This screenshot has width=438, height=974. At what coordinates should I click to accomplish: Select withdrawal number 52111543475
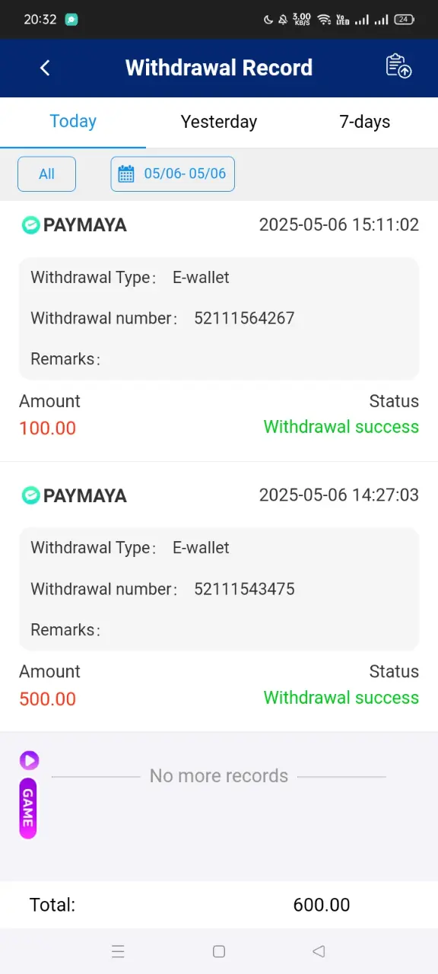click(244, 589)
